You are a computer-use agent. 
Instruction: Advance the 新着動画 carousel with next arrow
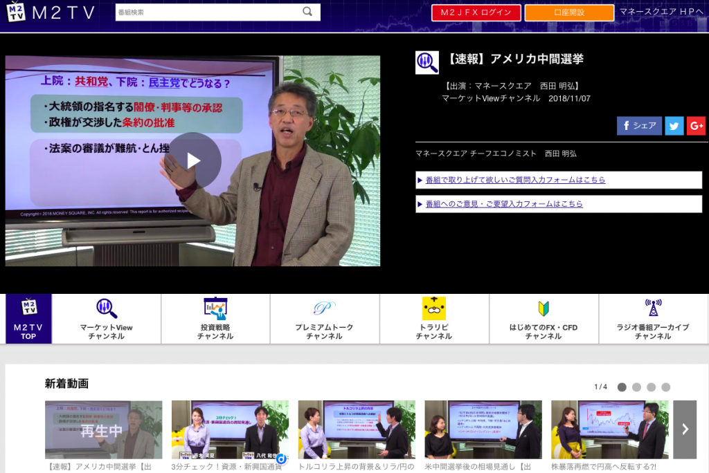coord(685,429)
